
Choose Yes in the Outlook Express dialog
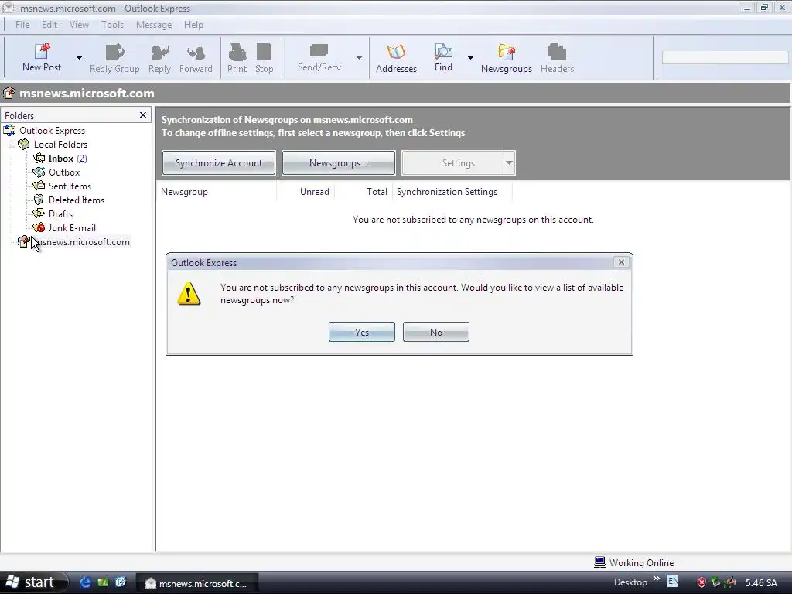pyautogui.click(x=362, y=332)
